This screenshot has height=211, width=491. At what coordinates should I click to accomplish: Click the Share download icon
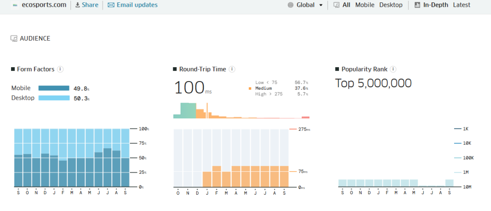(x=77, y=5)
